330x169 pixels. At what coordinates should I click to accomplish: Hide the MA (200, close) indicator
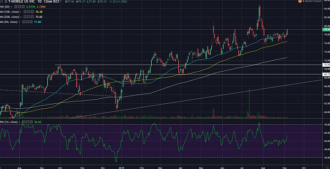click(x=25, y=17)
